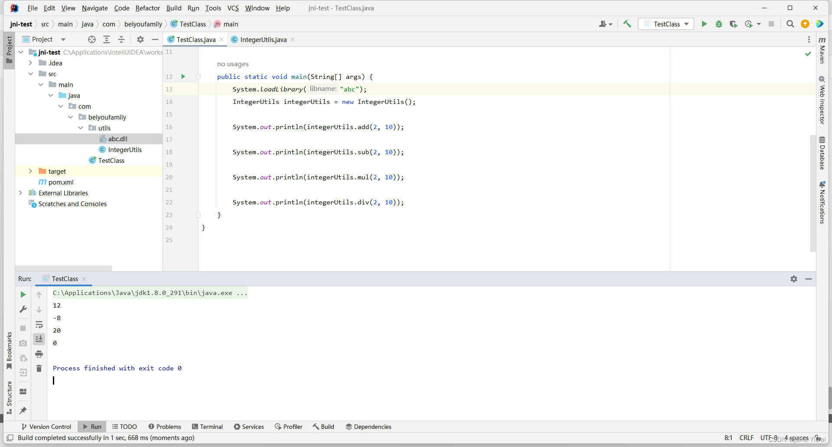Toggle soft-wrap in the Run console
832x447 pixels.
39,324
